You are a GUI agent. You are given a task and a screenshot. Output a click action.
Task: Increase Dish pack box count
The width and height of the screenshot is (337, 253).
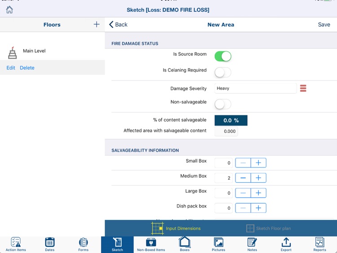[x=258, y=208]
